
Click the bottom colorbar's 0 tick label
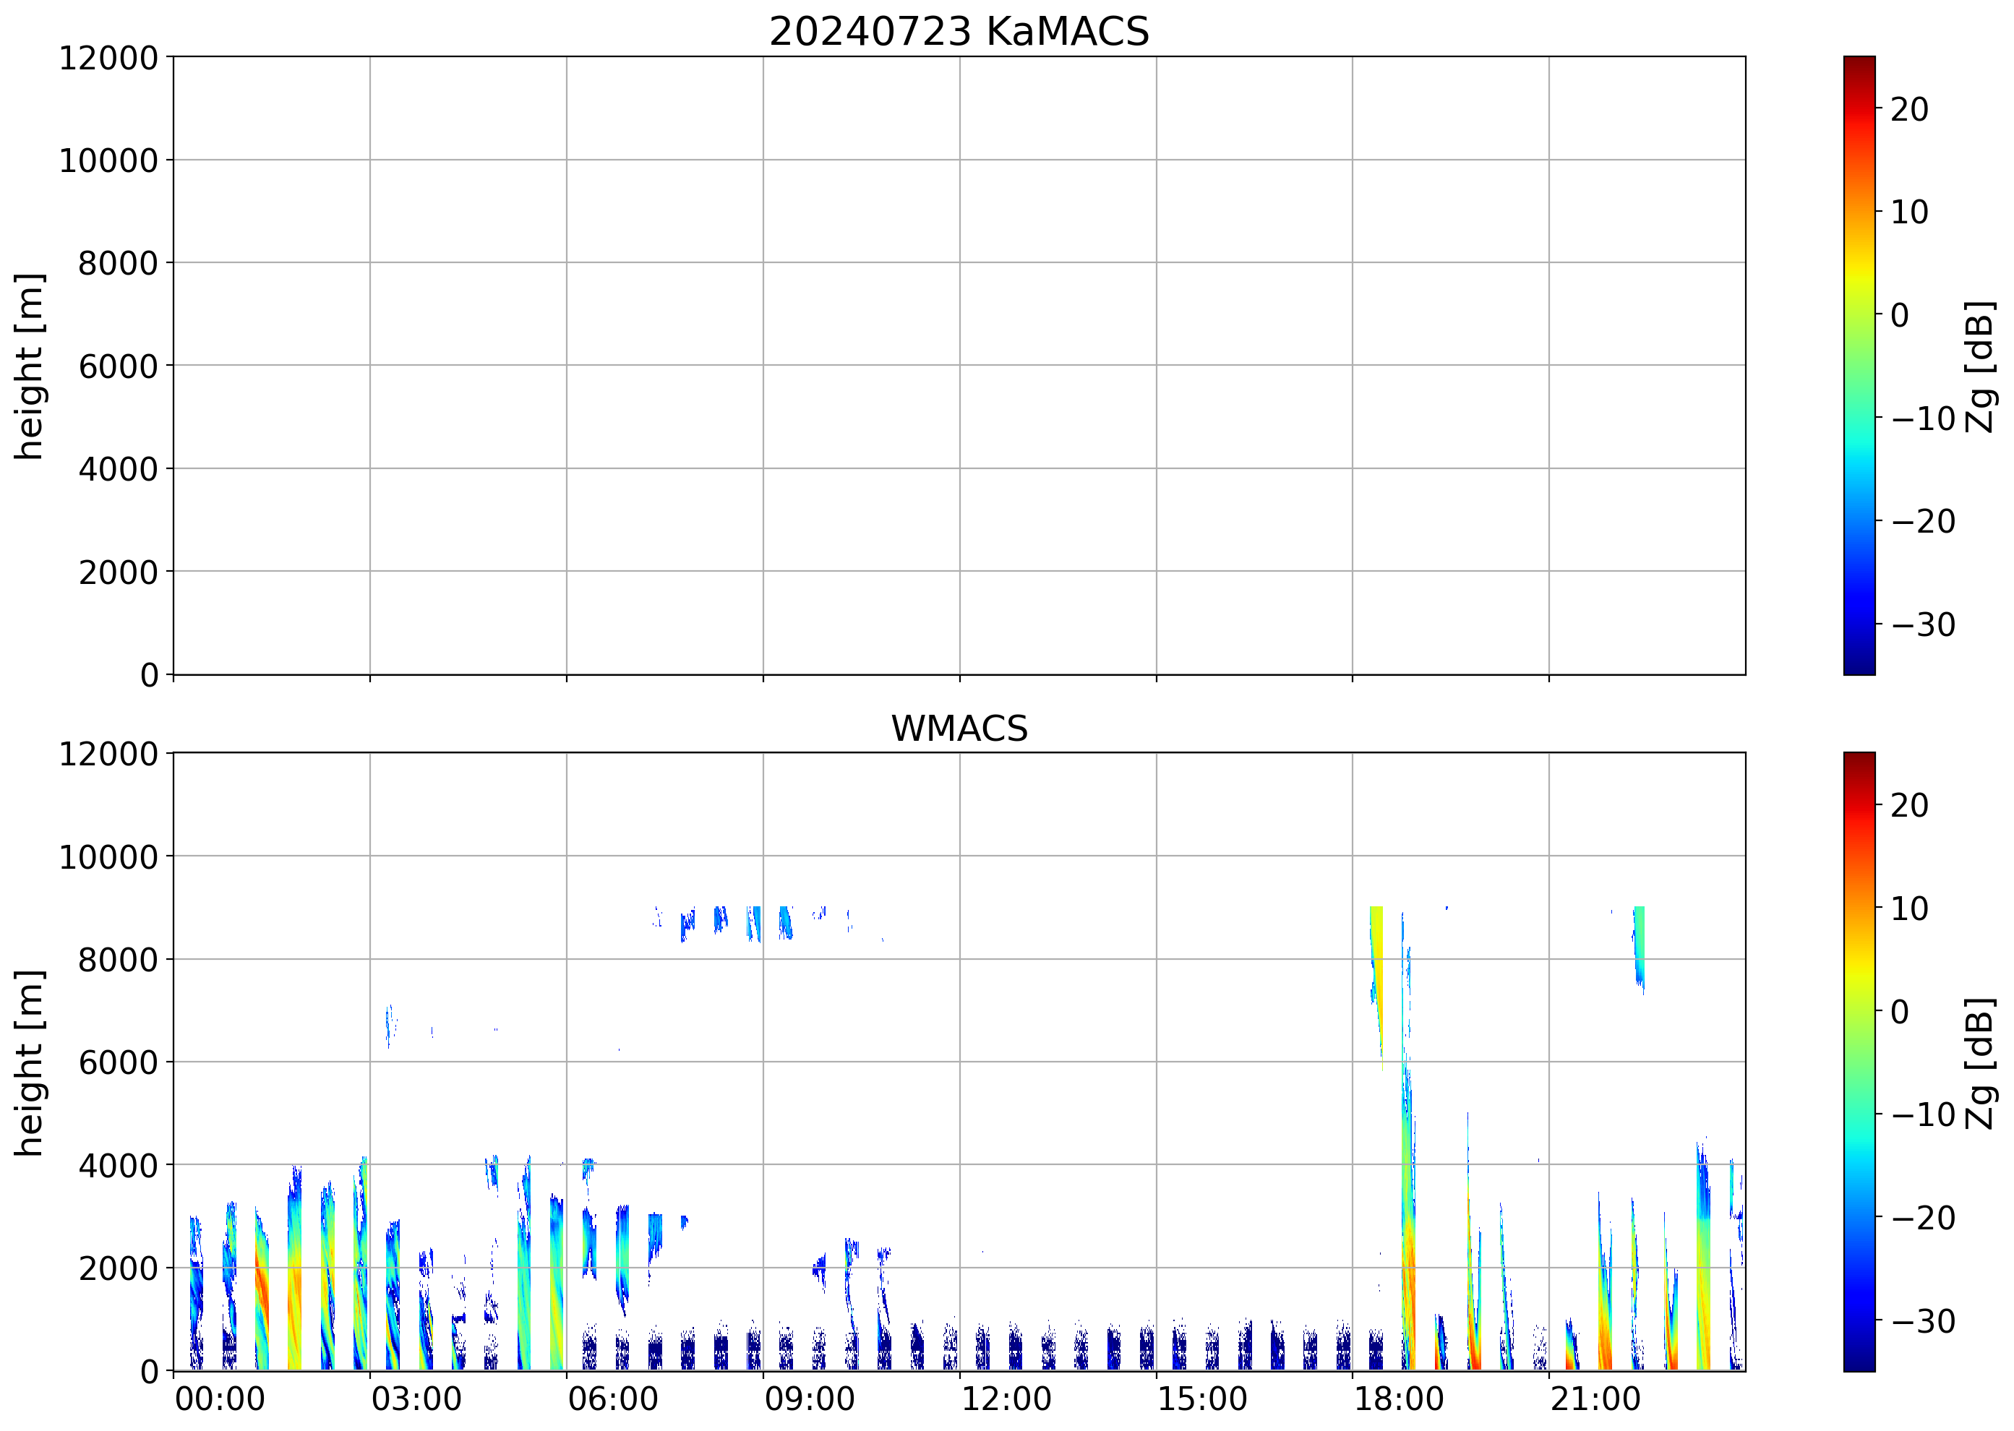(x=1899, y=1012)
